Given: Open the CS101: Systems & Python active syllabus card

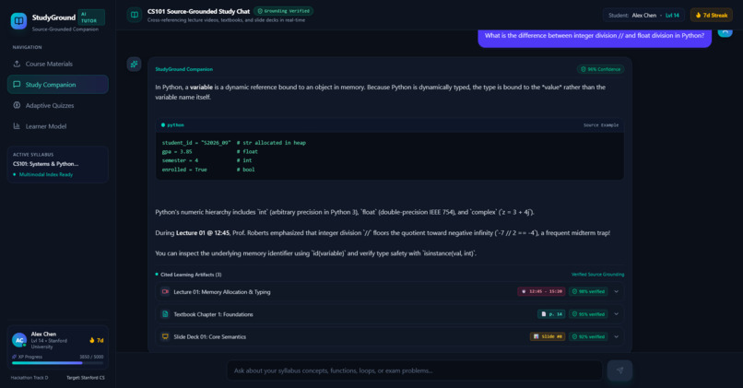Looking at the screenshot, I should coord(58,164).
